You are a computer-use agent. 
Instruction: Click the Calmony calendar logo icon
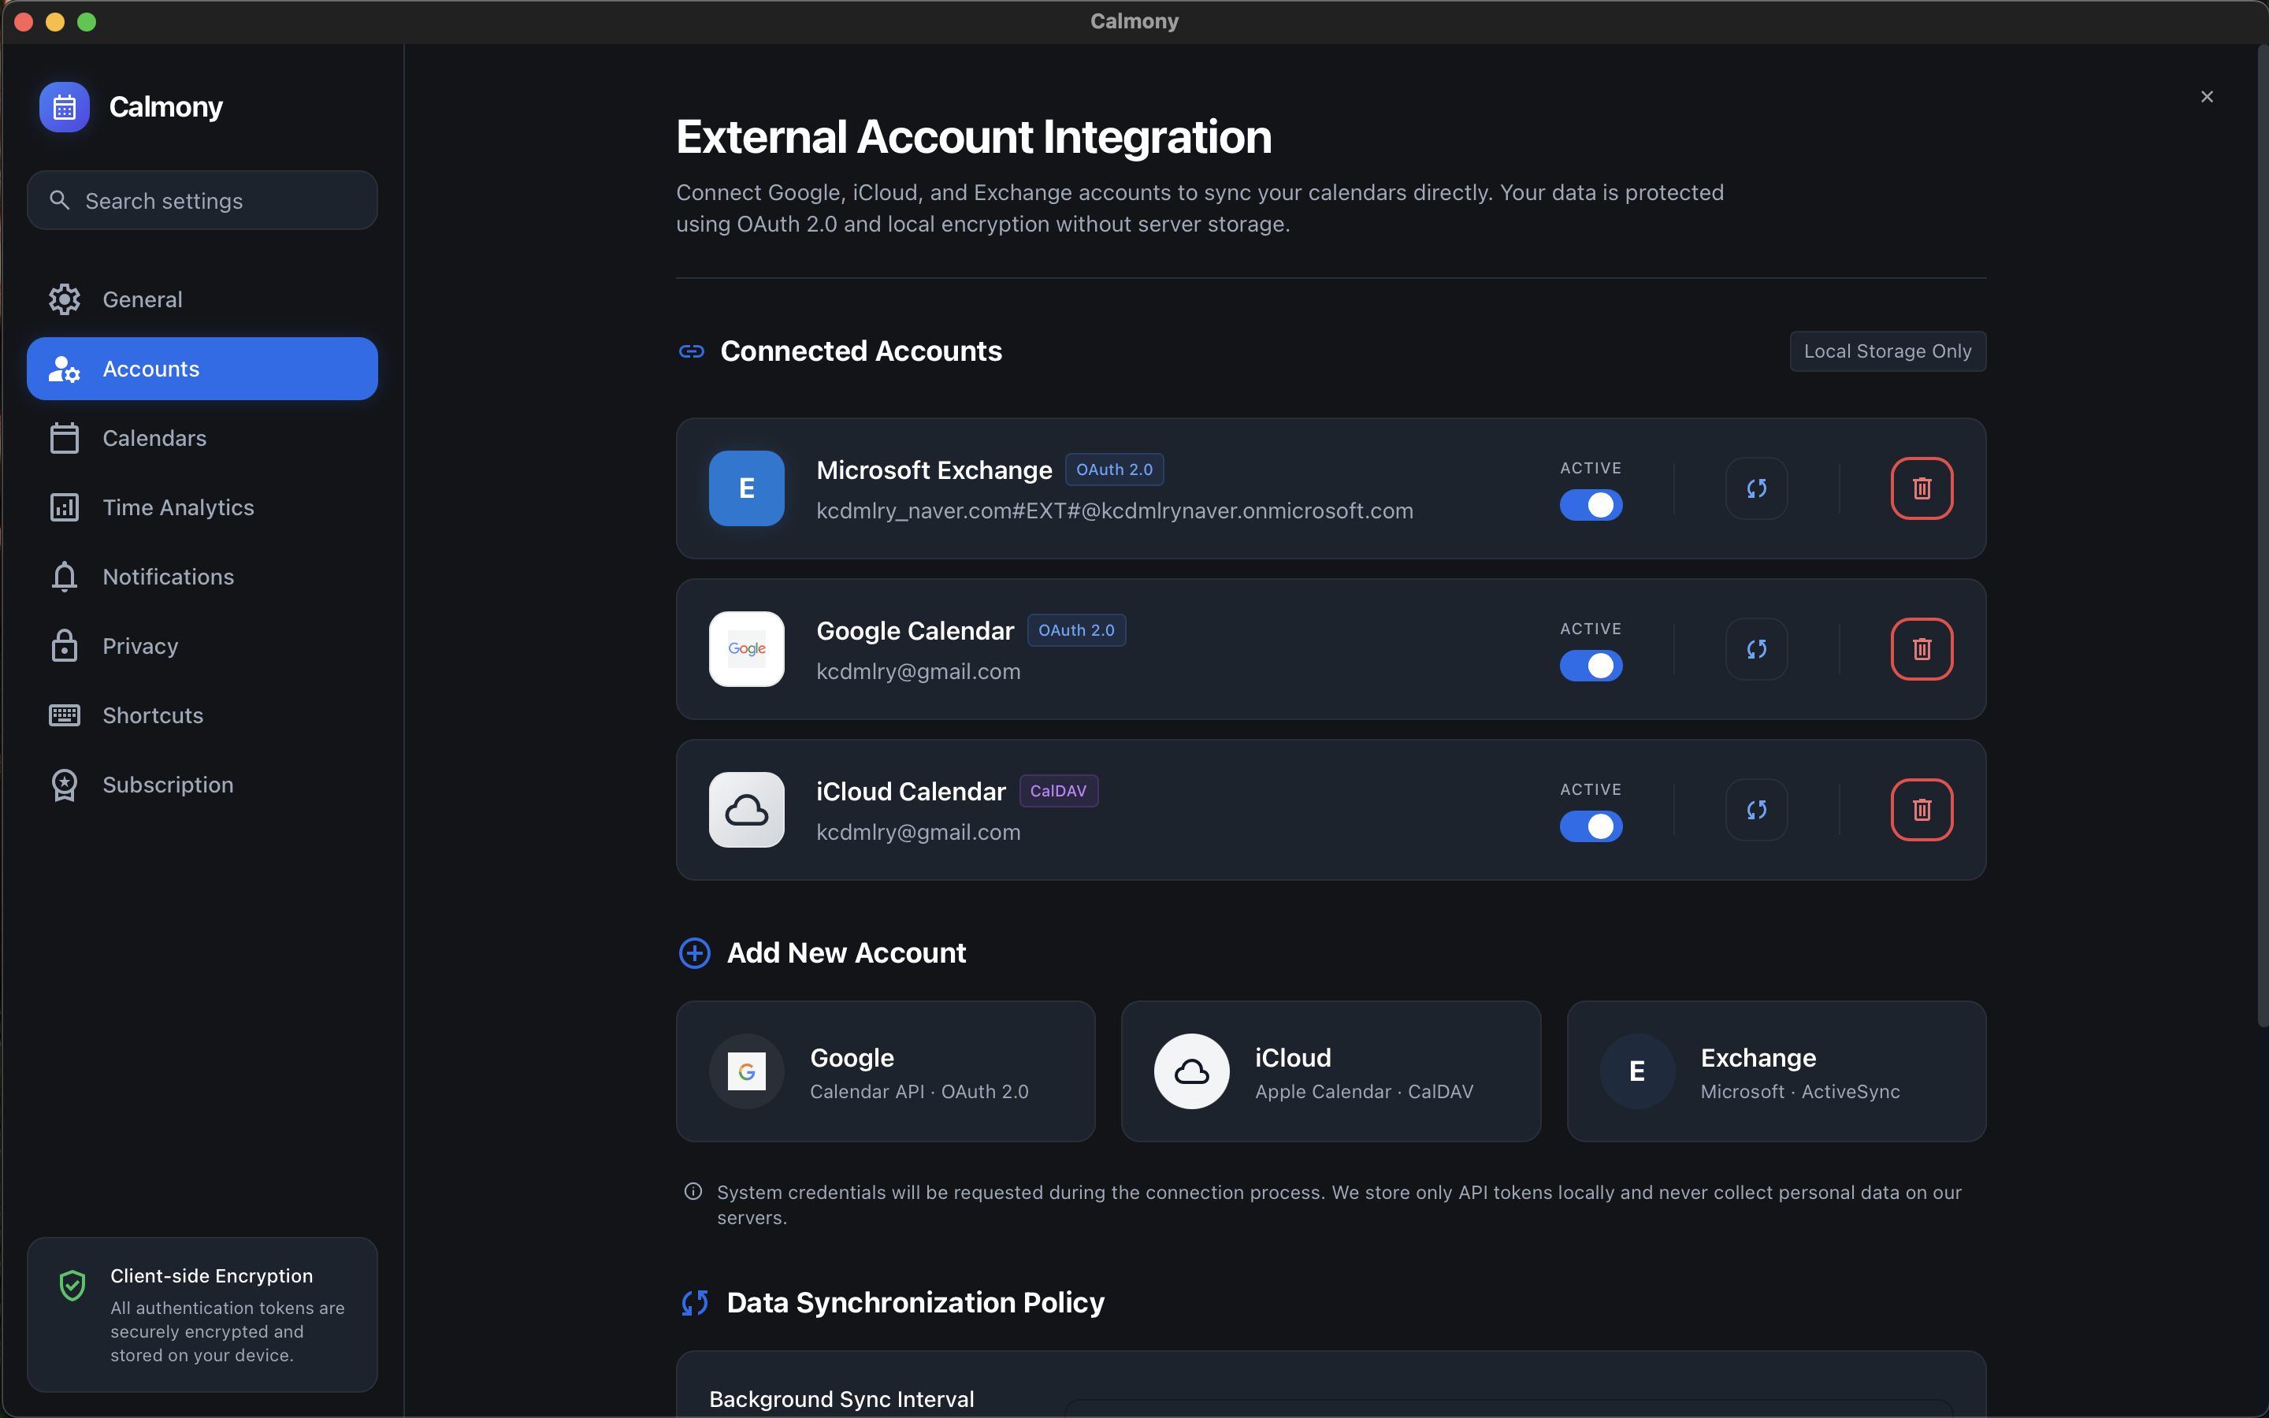point(63,106)
